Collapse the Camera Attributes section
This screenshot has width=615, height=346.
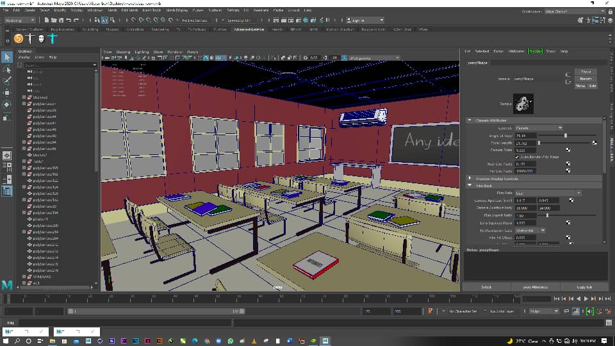(470, 120)
